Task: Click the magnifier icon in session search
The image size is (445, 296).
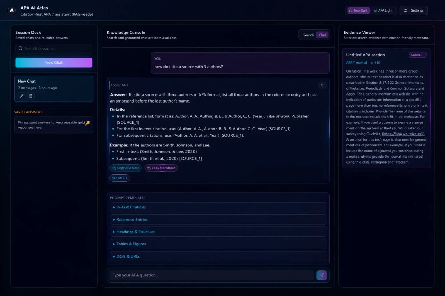Action: [x=21, y=48]
